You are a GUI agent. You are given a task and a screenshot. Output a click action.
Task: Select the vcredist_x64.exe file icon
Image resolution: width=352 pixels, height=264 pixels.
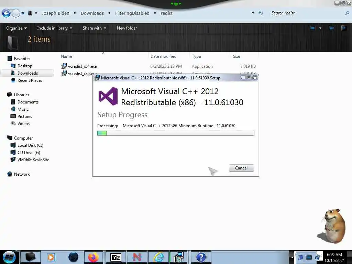tap(64, 66)
